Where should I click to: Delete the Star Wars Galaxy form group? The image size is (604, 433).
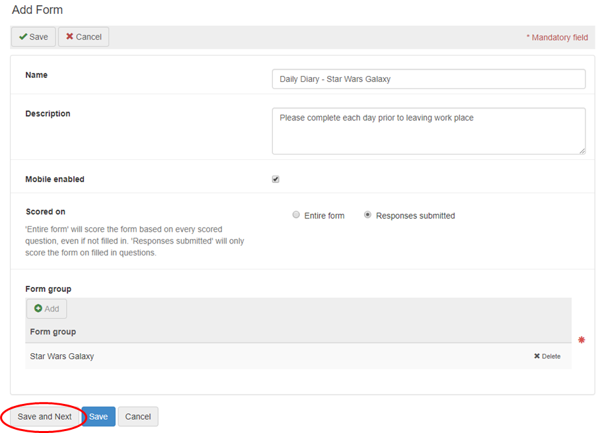click(x=547, y=356)
